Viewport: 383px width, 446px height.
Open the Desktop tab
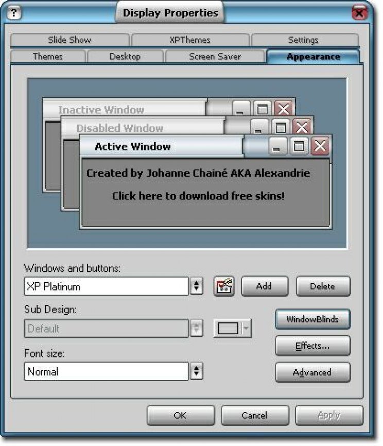pos(125,56)
